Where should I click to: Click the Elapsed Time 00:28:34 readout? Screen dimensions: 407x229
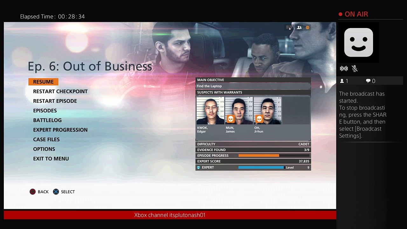coord(52,17)
